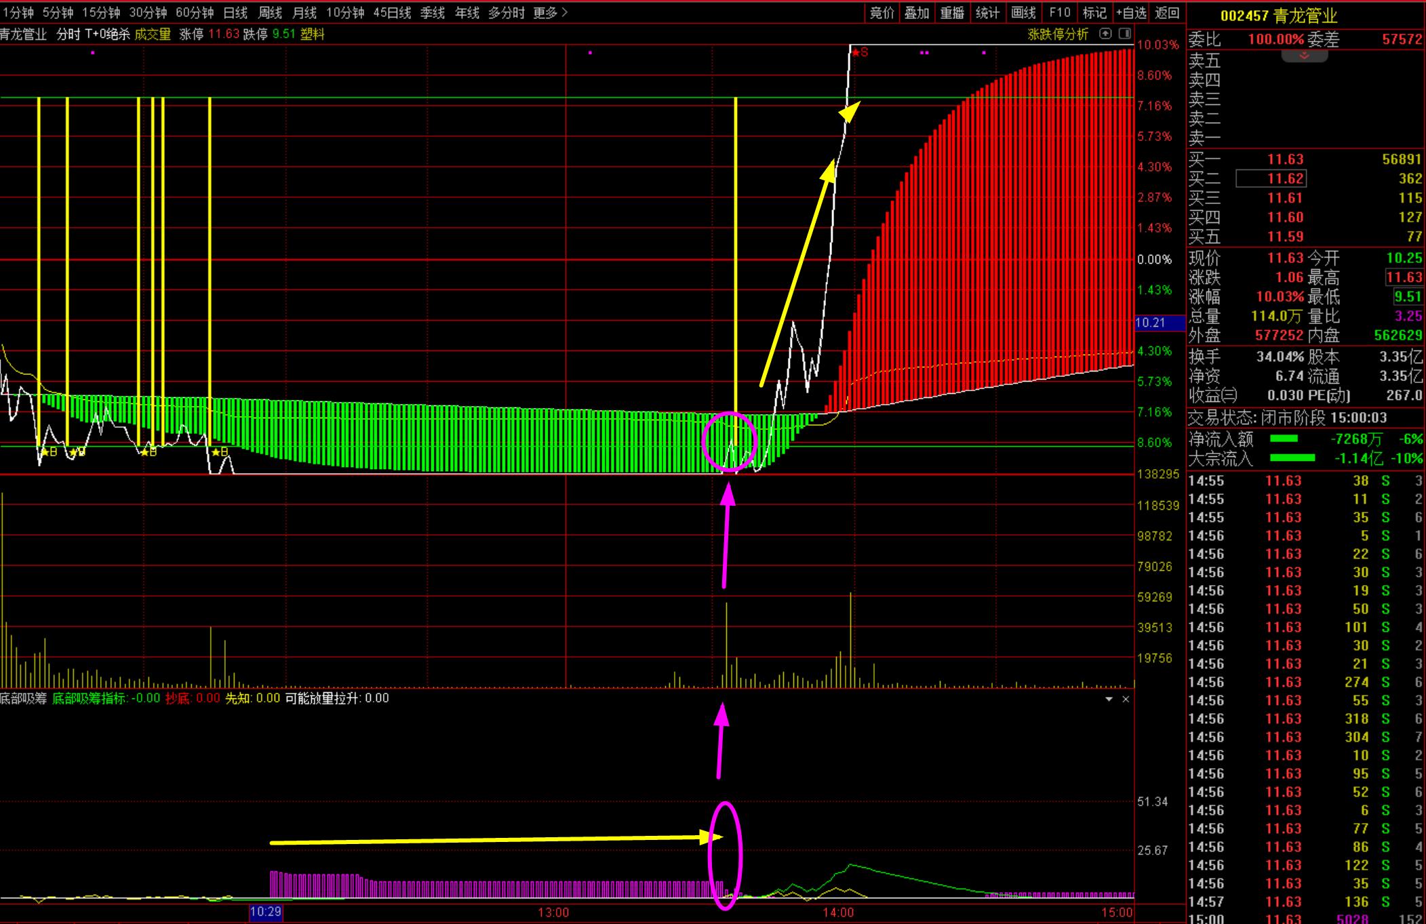Image resolution: width=1426 pixels, height=924 pixels.
Task: Close the 底部吸筹 indicator panel
Action: (1126, 699)
